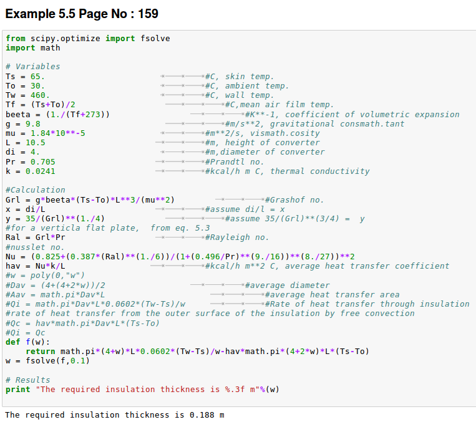Click the Nusselt 'Nu = (0.825+...' formula
The width and height of the screenshot is (476, 422).
click(180, 257)
